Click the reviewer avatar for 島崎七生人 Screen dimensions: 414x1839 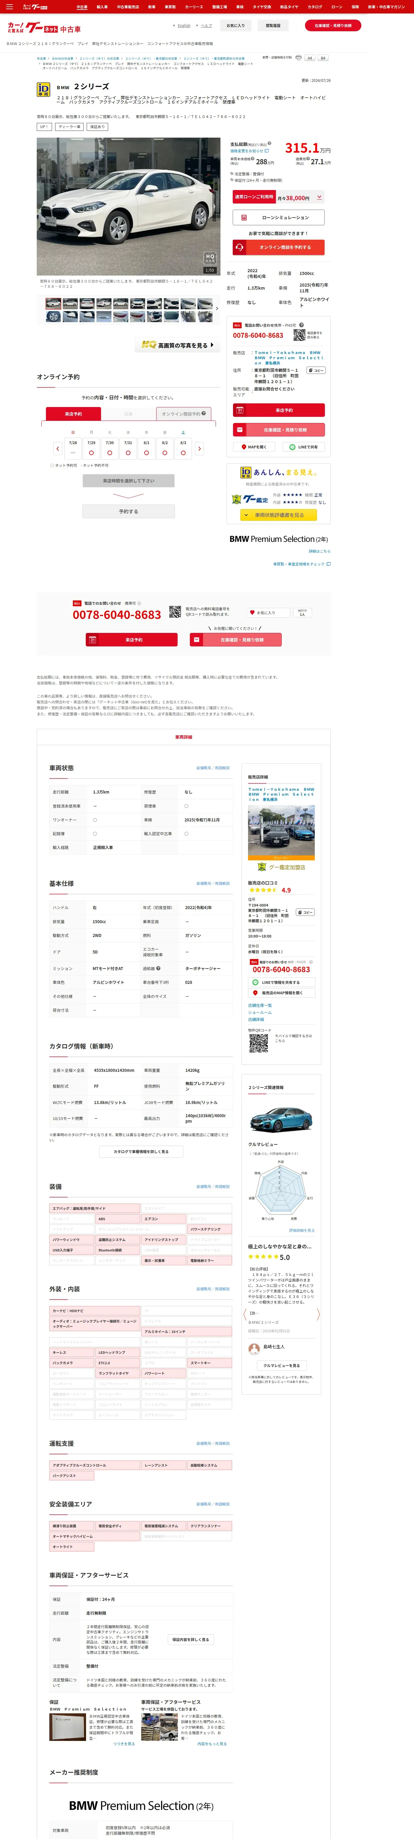[254, 1349]
